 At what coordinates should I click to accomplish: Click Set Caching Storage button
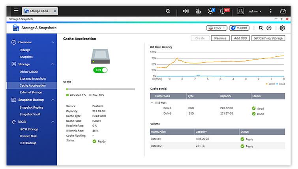pyautogui.click(x=268, y=38)
